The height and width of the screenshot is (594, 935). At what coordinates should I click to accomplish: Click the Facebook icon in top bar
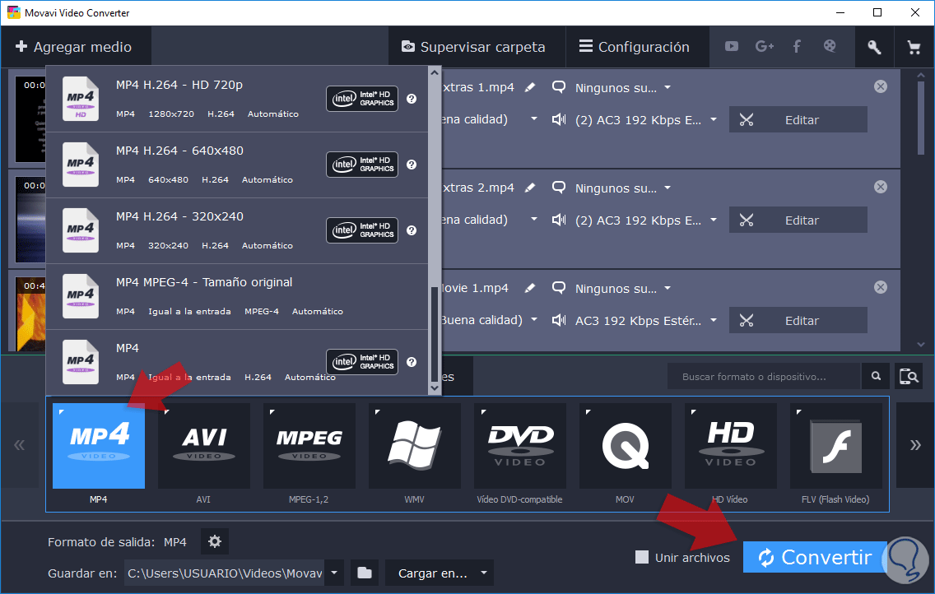coord(796,46)
